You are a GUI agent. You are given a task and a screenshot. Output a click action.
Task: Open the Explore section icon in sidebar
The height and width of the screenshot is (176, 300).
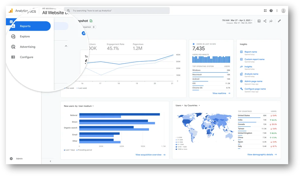(14, 36)
